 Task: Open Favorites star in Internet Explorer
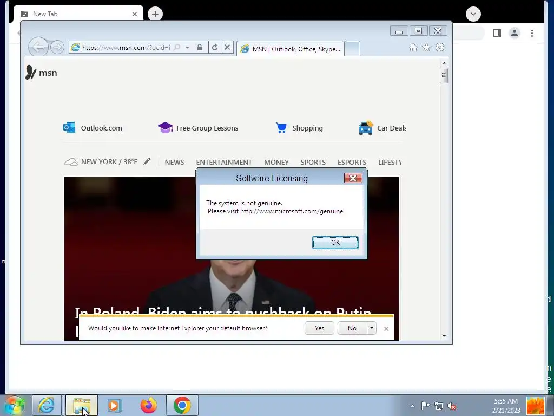click(x=426, y=48)
